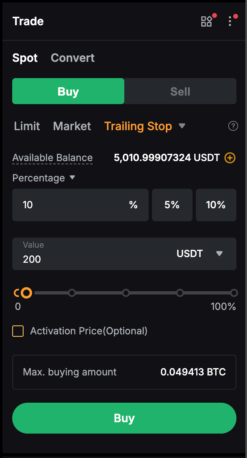247x458 pixels.
Task: Set the amount slider to 100%
Action: pyautogui.click(x=234, y=293)
